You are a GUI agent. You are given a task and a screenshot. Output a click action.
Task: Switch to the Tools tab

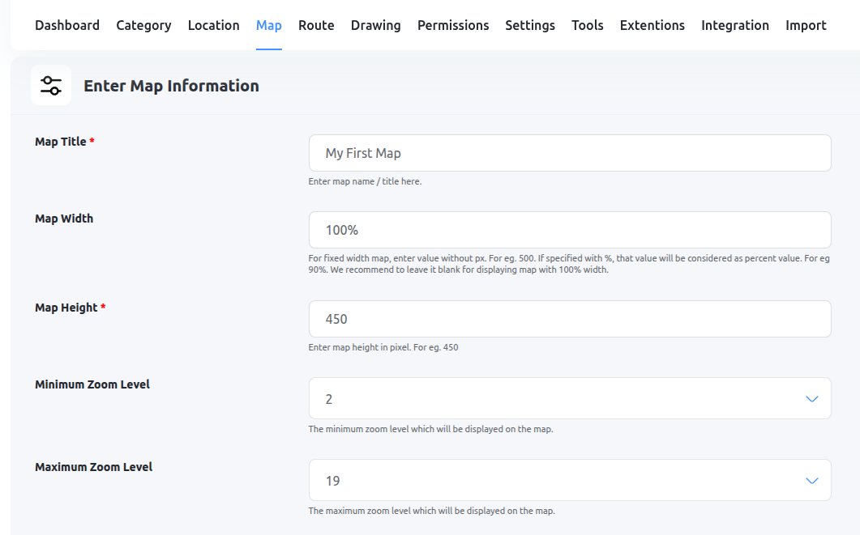pyautogui.click(x=587, y=25)
